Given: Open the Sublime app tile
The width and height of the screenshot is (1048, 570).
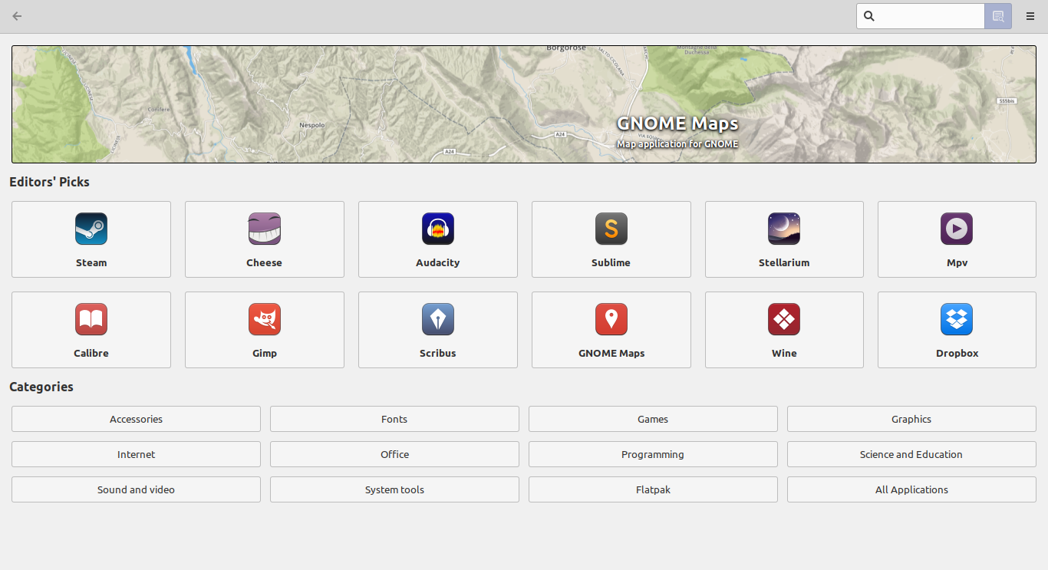Looking at the screenshot, I should (x=611, y=239).
